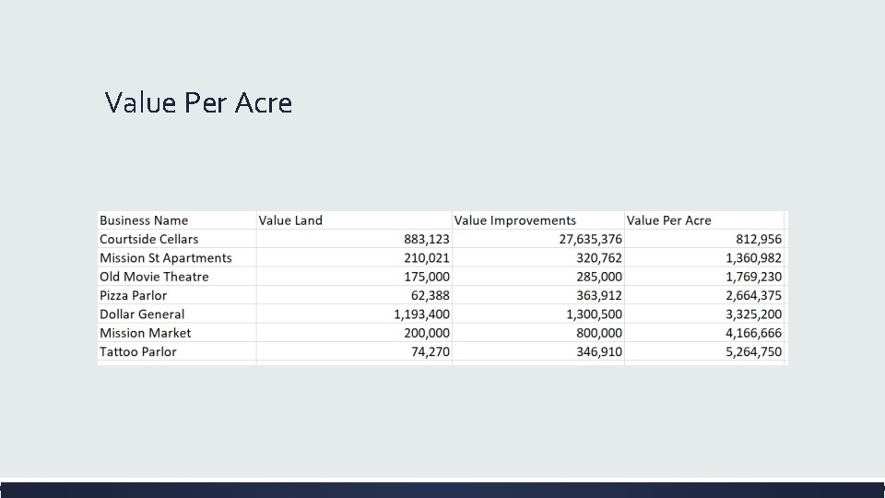
Task: Click improvements value 27,635,376
Action: (590, 240)
